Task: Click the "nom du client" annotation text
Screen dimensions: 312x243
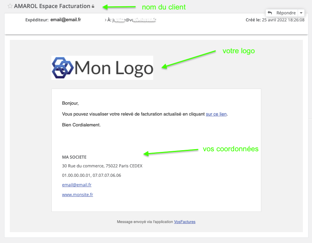Action: click(164, 7)
